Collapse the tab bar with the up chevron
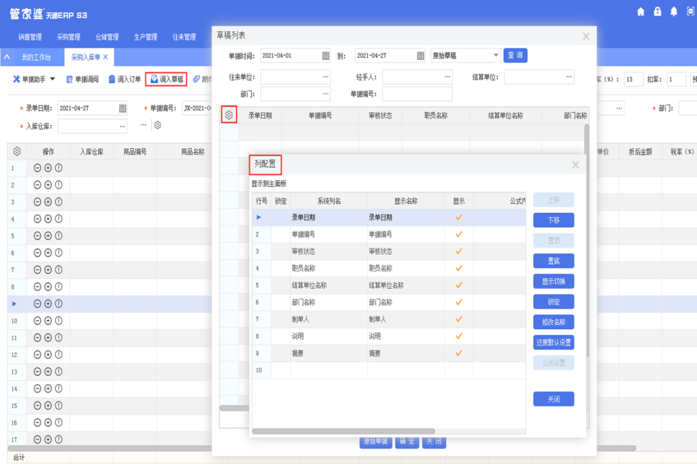 [x=6, y=57]
